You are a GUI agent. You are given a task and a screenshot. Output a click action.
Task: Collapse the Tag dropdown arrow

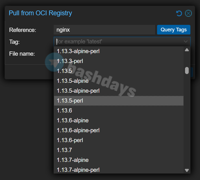point(186,42)
